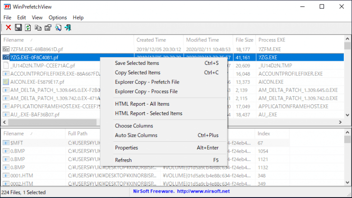Choose Save Selected Items from context menu
The height and width of the screenshot is (198, 352).
pyautogui.click(x=164, y=63)
